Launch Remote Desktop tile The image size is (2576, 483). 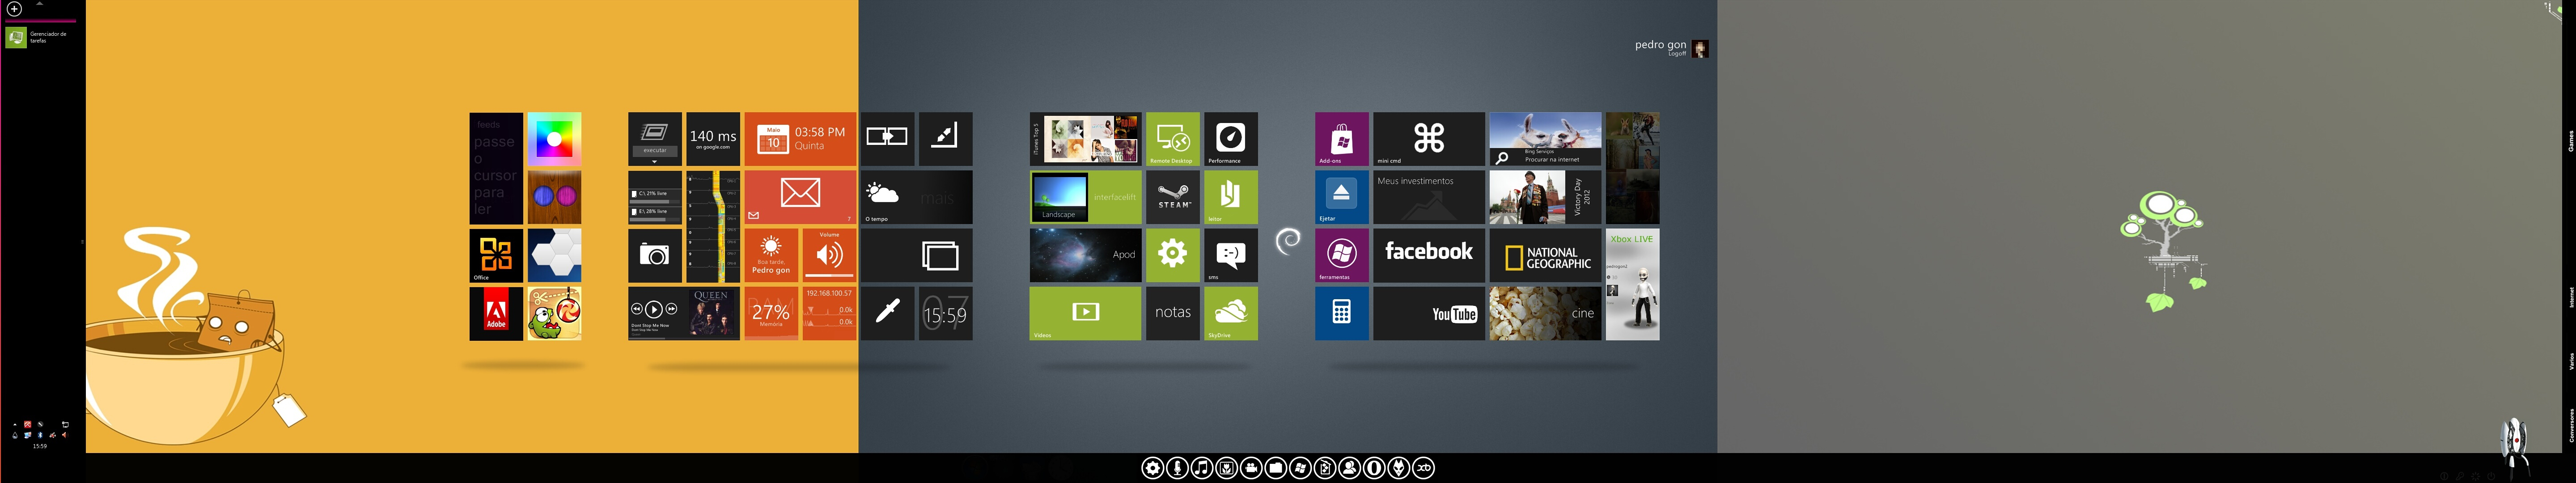click(x=1172, y=139)
